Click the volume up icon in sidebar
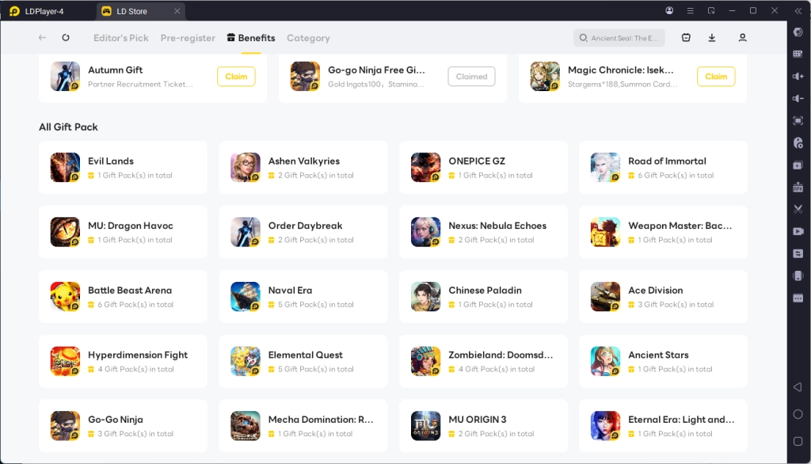This screenshot has height=464, width=811. [798, 76]
